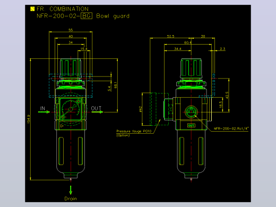Select the boxed BG code in the title
Image resolution: width=276 pixels, height=207 pixels.
(x=87, y=16)
